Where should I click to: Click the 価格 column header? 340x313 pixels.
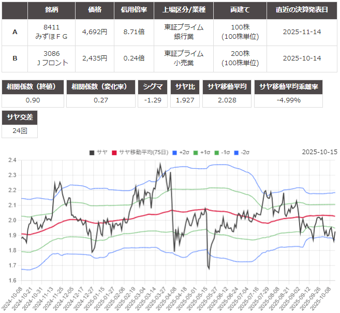[94, 10]
